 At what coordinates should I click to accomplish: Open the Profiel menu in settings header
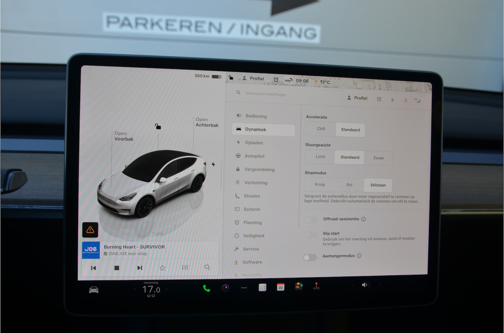coord(357,98)
